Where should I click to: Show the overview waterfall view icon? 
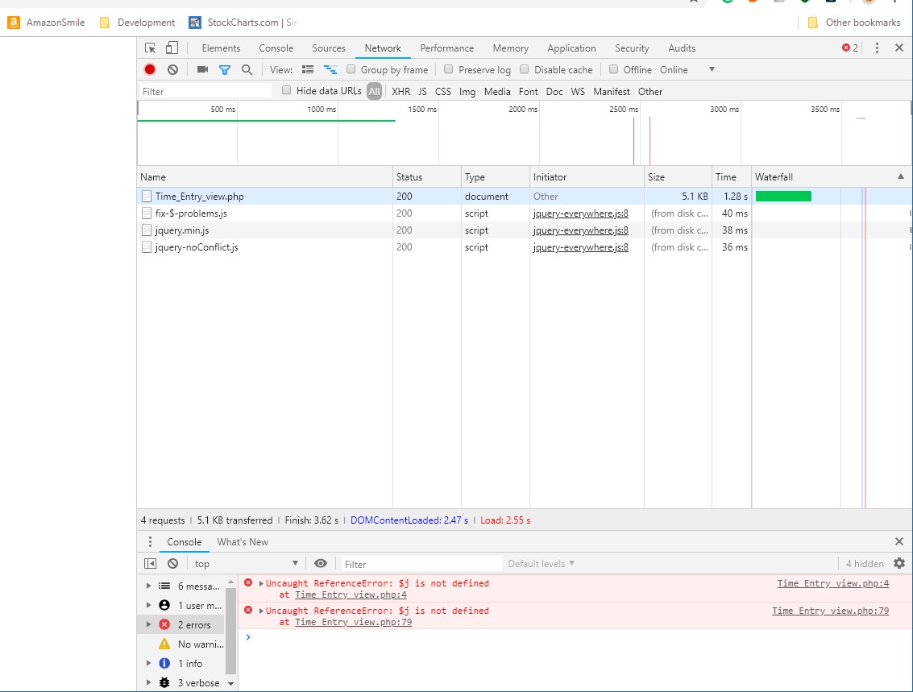coord(330,70)
